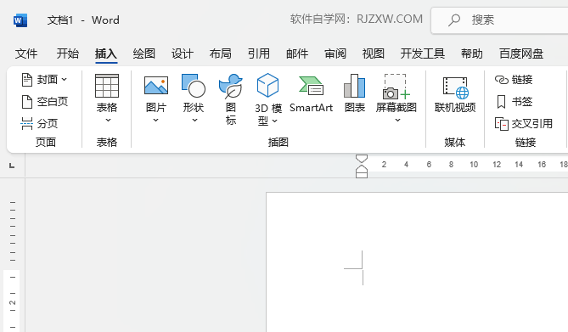Expand the 形状 dropdown chevron
Screen dimensions: 568x332
pos(194,120)
